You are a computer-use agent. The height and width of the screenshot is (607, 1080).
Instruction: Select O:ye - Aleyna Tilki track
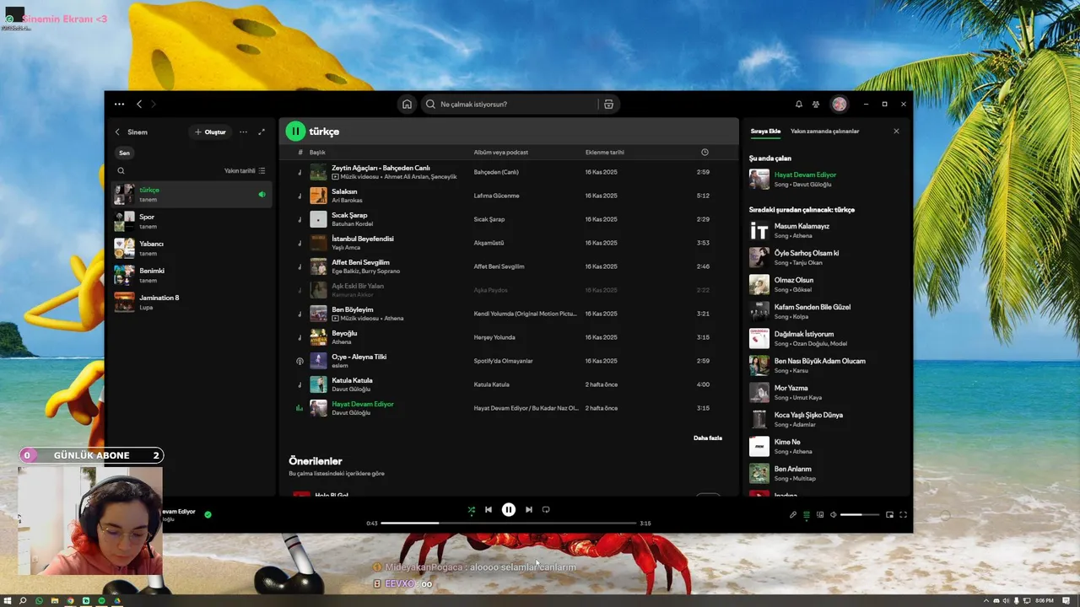[x=509, y=361]
